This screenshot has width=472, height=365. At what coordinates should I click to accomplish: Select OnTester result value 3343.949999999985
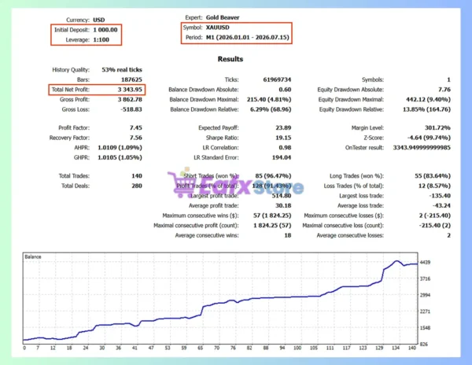[x=422, y=148]
